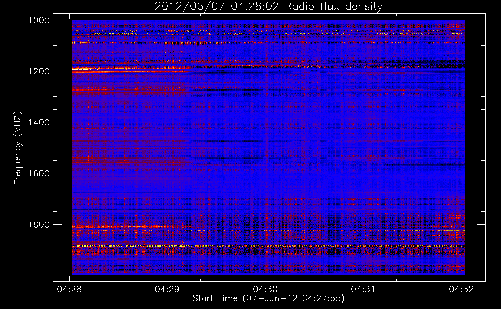Click the '04:28' time axis label
The width and height of the screenshot is (501, 309).
coord(69,289)
